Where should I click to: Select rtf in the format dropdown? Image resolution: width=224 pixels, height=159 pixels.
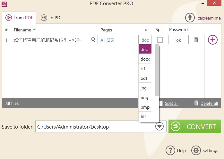(x=145, y=69)
